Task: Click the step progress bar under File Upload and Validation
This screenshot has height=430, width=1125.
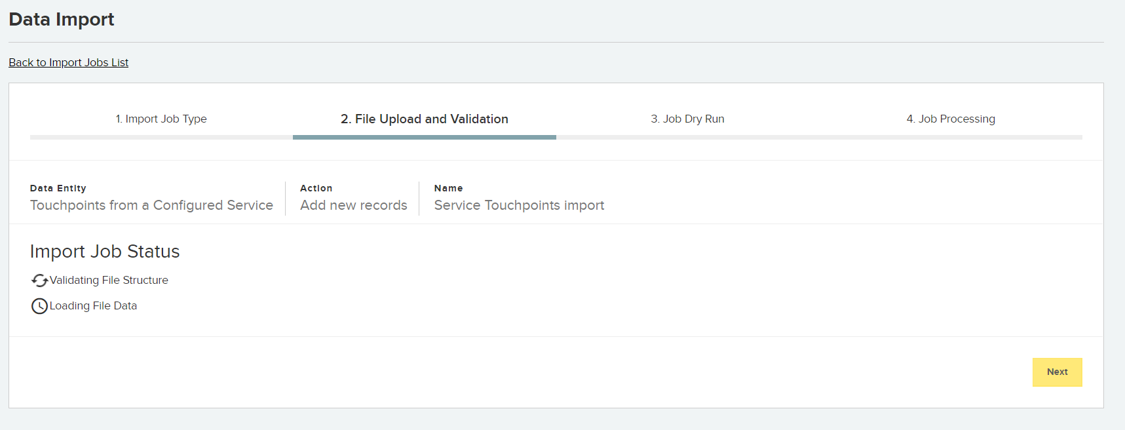Action: click(x=425, y=137)
